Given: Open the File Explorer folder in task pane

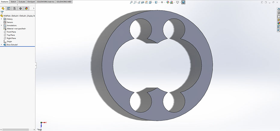Looking at the screenshot, I should (x=278, y=16).
